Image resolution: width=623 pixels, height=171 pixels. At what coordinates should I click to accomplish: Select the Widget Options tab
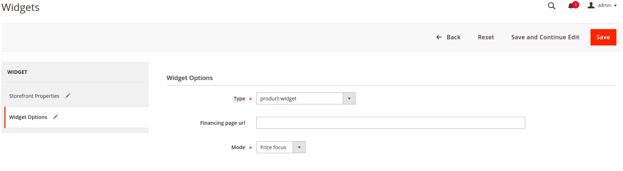28,117
